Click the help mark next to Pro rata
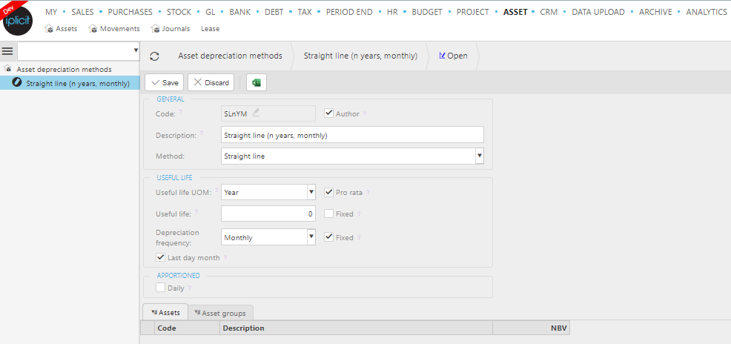 point(368,193)
